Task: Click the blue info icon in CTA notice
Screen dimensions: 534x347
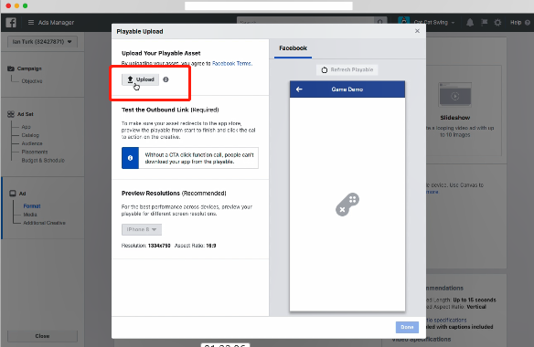Action: point(130,158)
